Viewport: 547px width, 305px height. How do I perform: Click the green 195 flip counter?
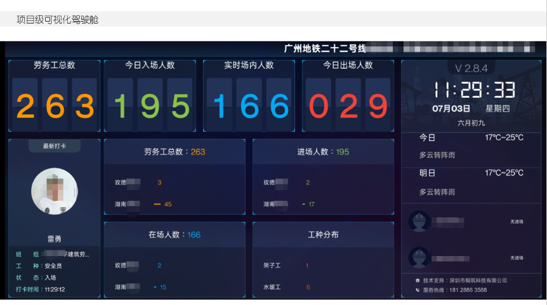[150, 105]
